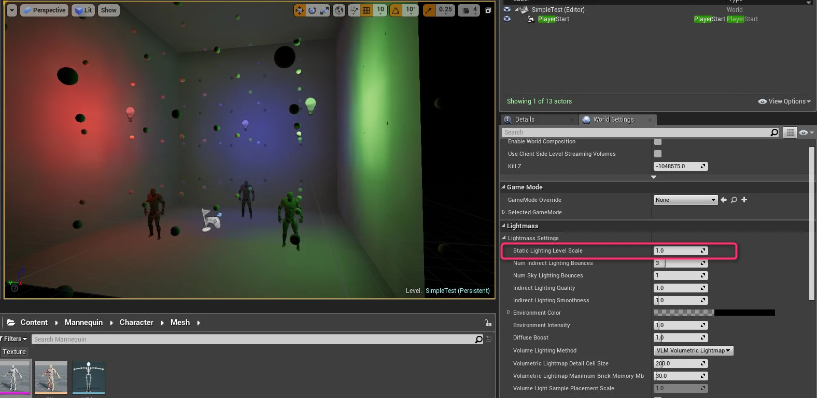Open the viewport Show menu
Screen dimensions: 817x398
[x=109, y=10]
